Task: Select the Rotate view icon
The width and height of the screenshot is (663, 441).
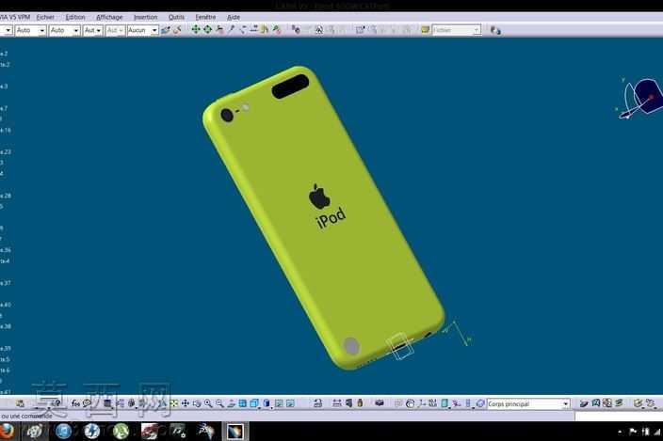Action: click(197, 403)
